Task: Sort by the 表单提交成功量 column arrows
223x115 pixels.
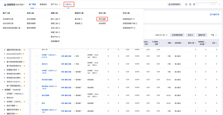Action: tap(205, 43)
